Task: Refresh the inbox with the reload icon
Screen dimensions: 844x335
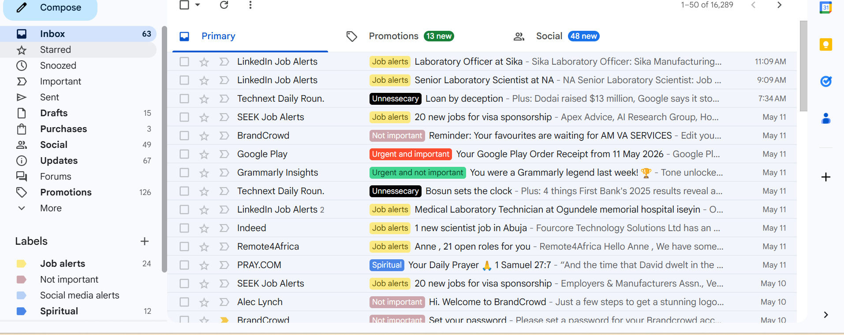Action: click(224, 5)
